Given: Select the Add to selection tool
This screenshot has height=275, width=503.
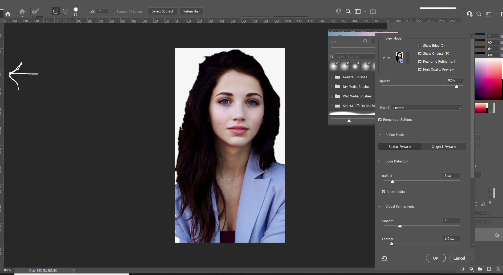Looking at the screenshot, I should pos(56,11).
